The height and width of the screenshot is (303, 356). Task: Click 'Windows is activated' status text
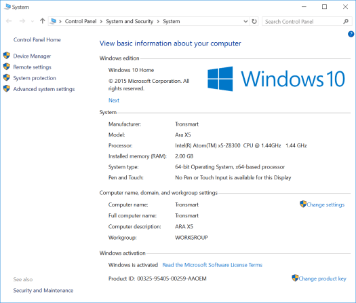(133, 265)
